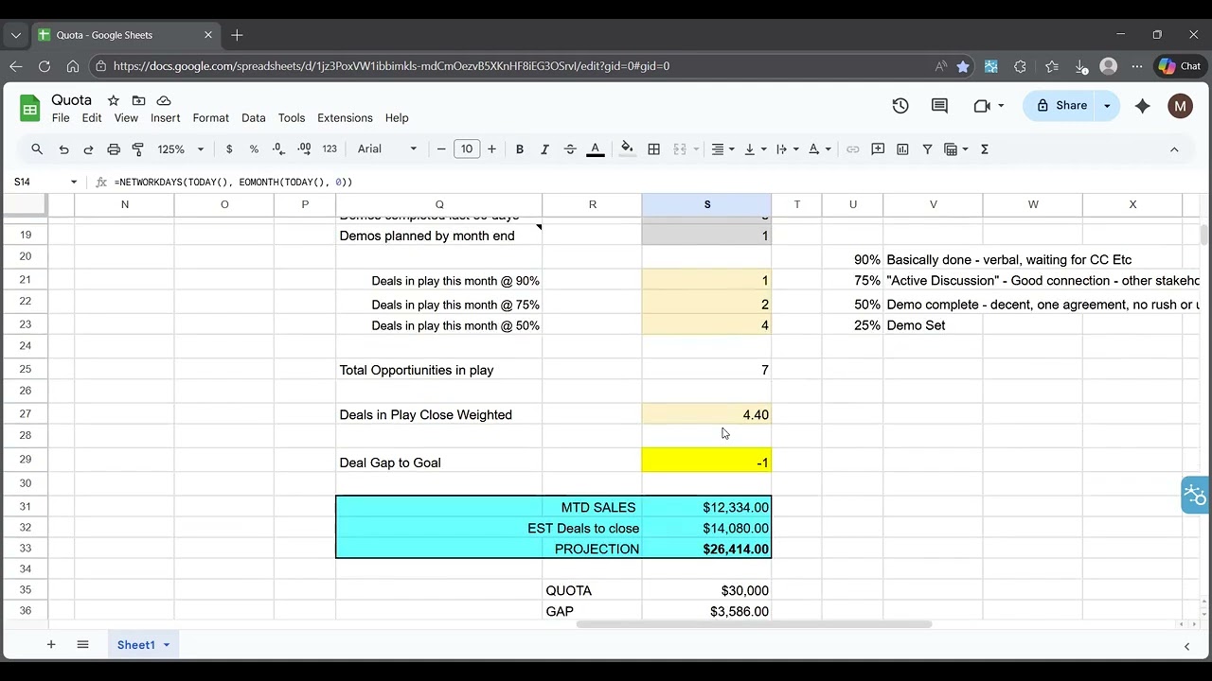Insert a chart
Screen dimensions: 1212x681
pos(902,149)
